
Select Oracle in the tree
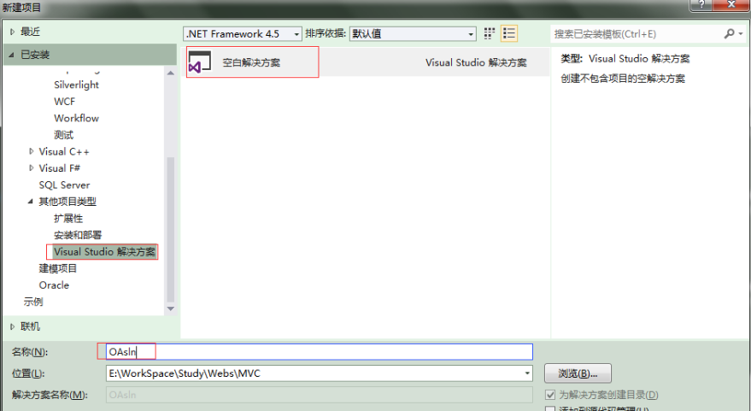click(x=54, y=285)
